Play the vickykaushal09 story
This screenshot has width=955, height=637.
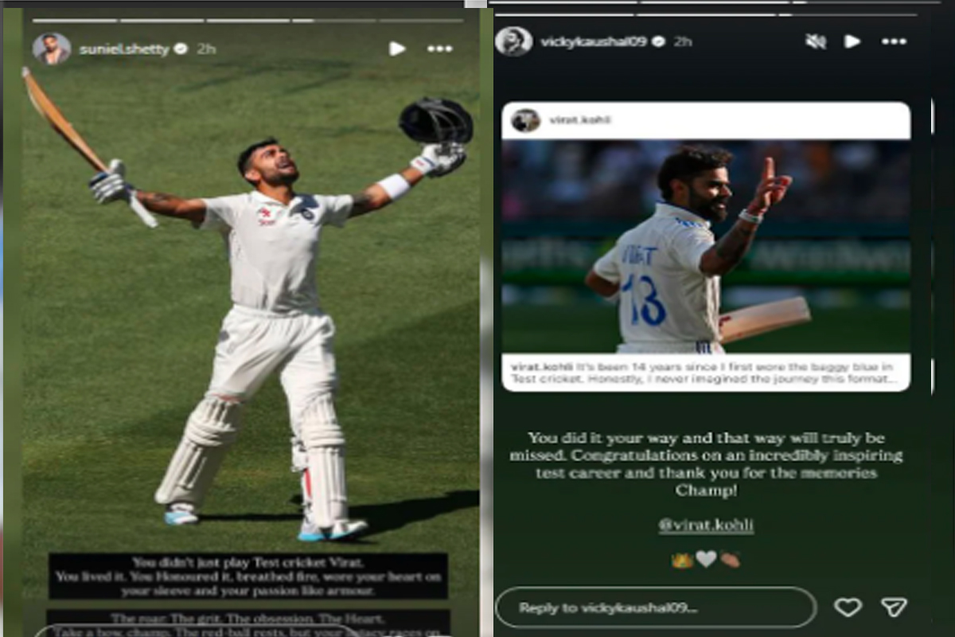click(x=852, y=41)
